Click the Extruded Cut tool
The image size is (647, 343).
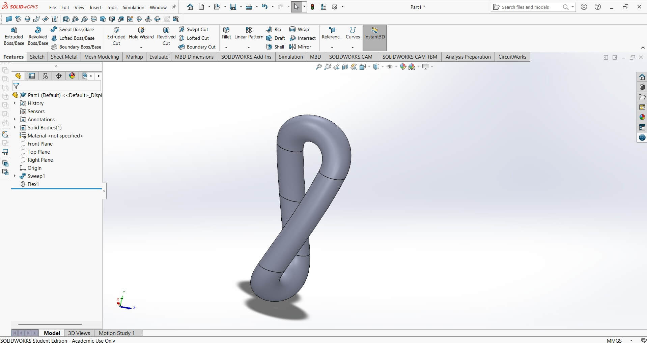(116, 36)
